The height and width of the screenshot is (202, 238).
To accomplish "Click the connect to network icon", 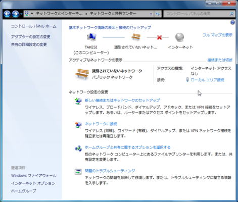I will coord(78,125).
